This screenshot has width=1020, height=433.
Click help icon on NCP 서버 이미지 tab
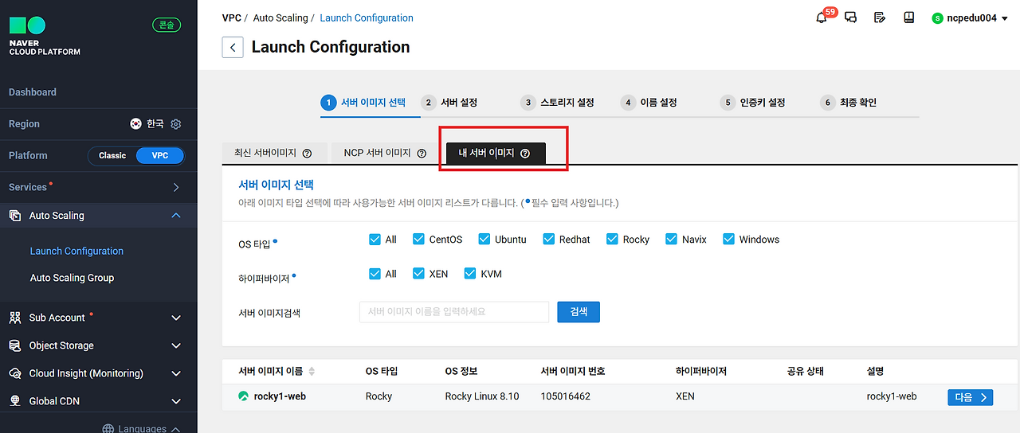click(422, 153)
